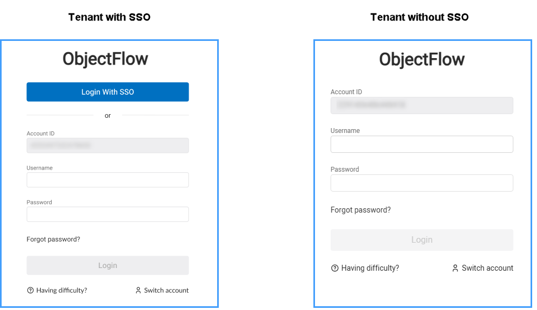Viewport: 537px width, 310px height.
Task: Focus the Username field in SSO tenant form
Action: pos(108,180)
